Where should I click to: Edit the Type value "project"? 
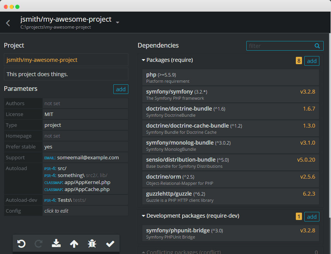coord(85,125)
